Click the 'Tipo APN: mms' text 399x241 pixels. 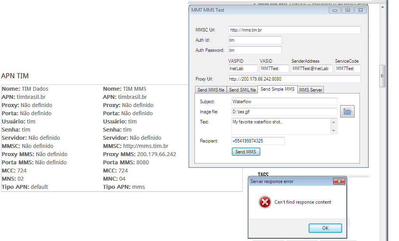point(124,187)
